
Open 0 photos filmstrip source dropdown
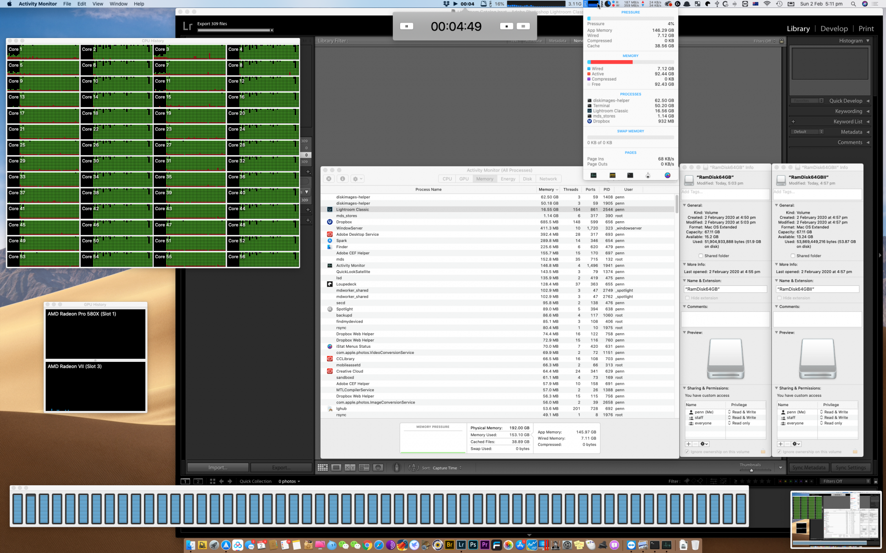pyautogui.click(x=289, y=481)
